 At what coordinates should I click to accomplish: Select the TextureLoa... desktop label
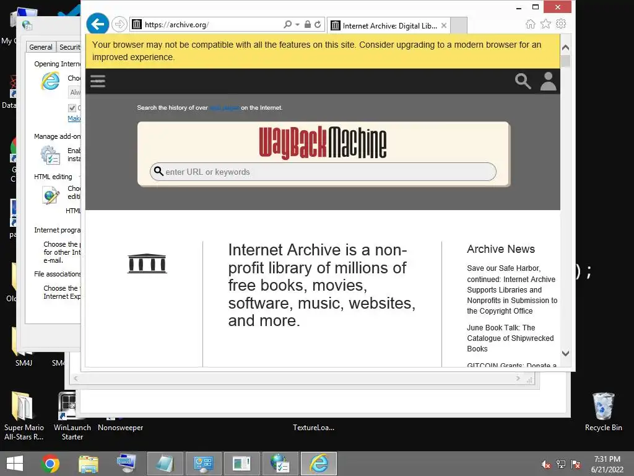coord(313,428)
